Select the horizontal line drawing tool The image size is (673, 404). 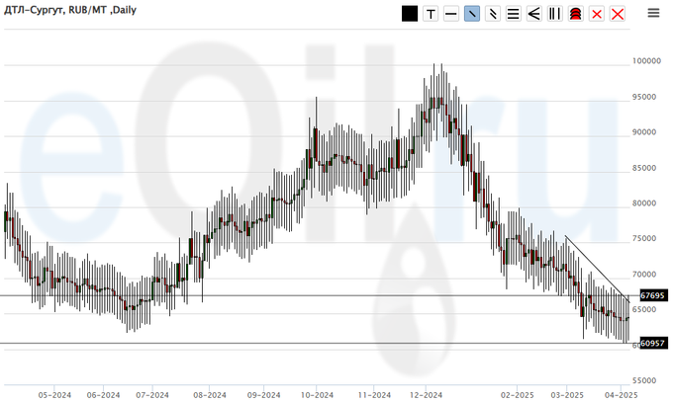coord(451,13)
